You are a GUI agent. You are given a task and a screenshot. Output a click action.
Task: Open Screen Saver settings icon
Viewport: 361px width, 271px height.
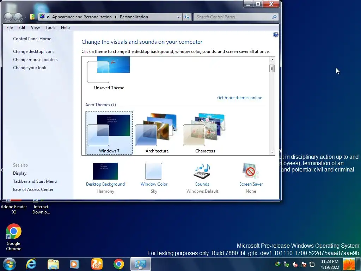pos(251,171)
